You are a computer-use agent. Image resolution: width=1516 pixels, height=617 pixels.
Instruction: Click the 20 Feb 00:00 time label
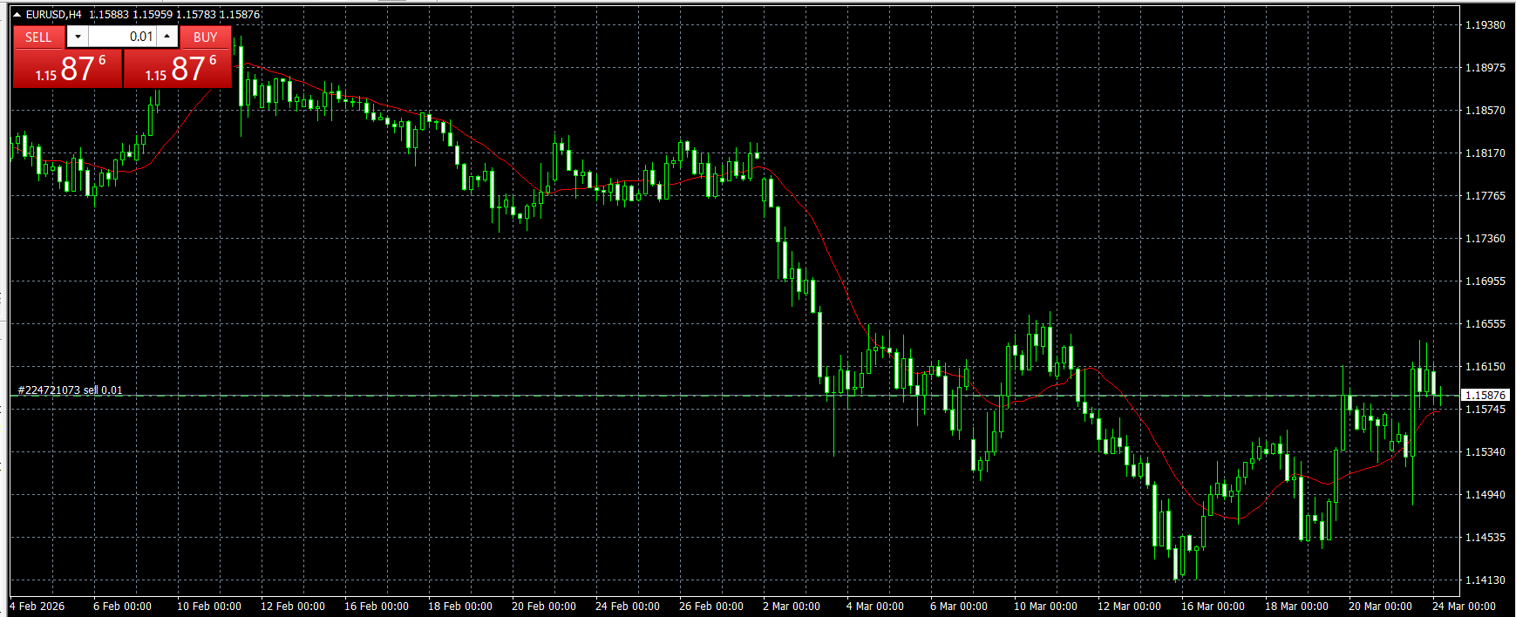coord(543,607)
